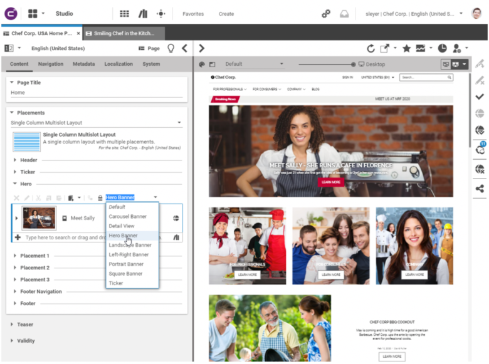489x364 pixels.
Task: Click the translation icon with badge 11
Action: [x=480, y=148]
